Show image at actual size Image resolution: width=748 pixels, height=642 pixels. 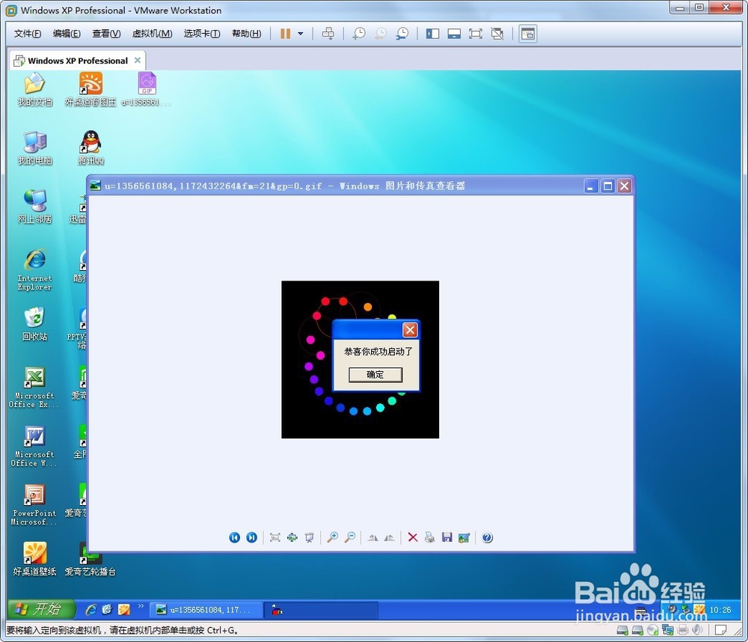[292, 537]
